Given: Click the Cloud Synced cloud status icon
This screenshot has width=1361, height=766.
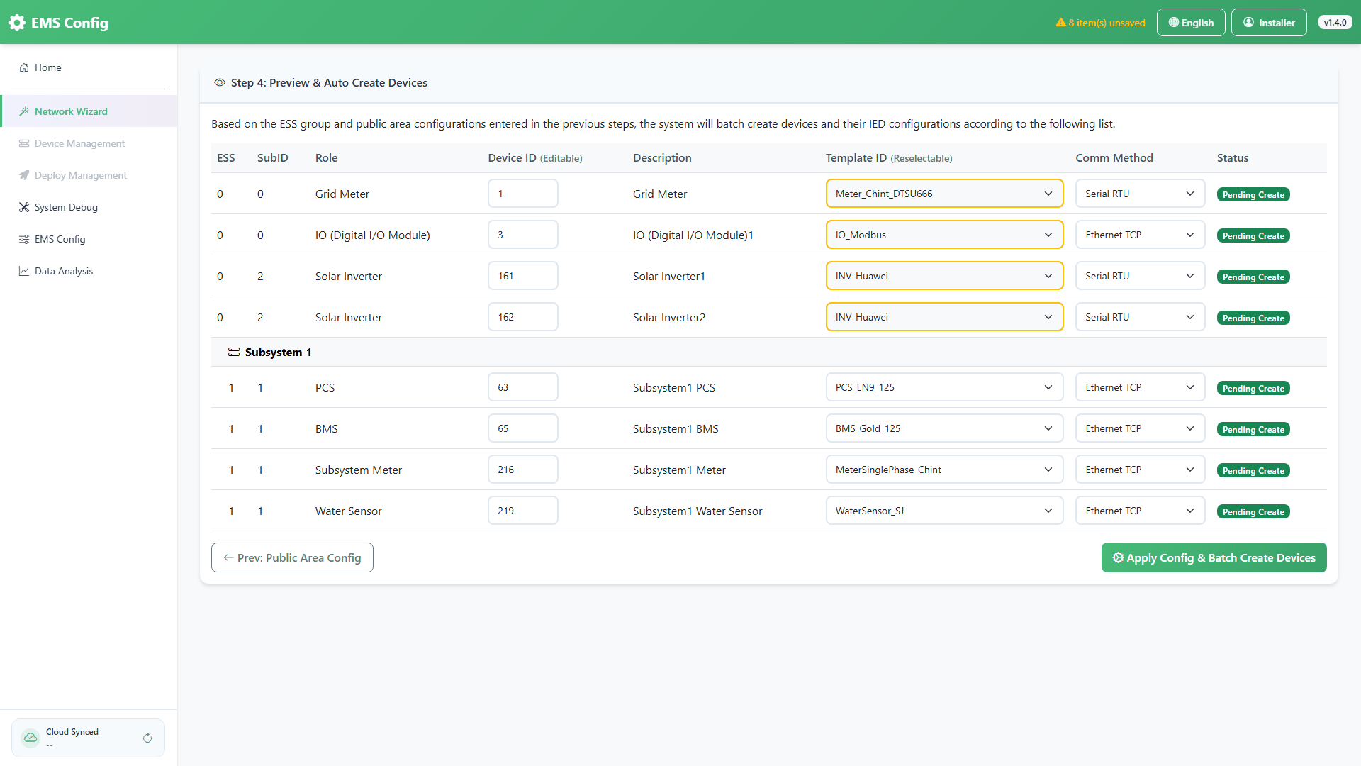Looking at the screenshot, I should [30, 738].
